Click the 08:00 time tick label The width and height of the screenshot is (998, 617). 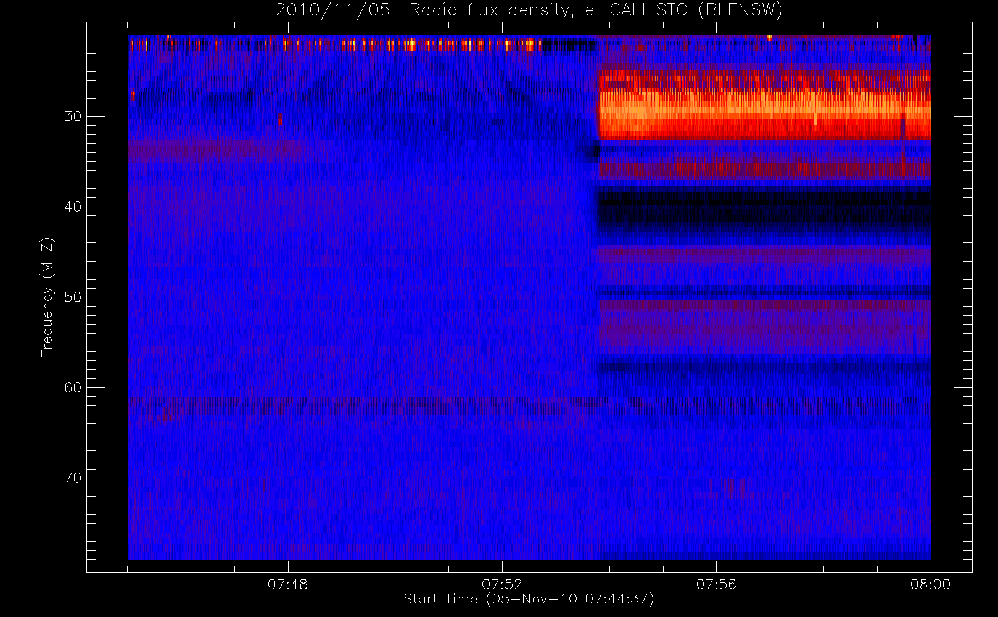[x=930, y=584]
